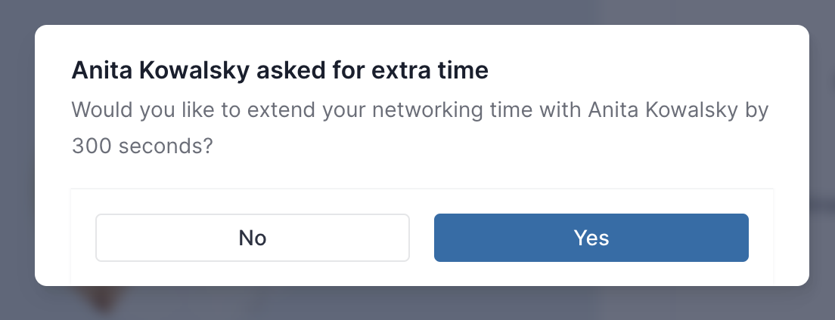This screenshot has height=320, width=835.
Task: Click Anita Kowalsky's name in the description
Action: pos(663,110)
